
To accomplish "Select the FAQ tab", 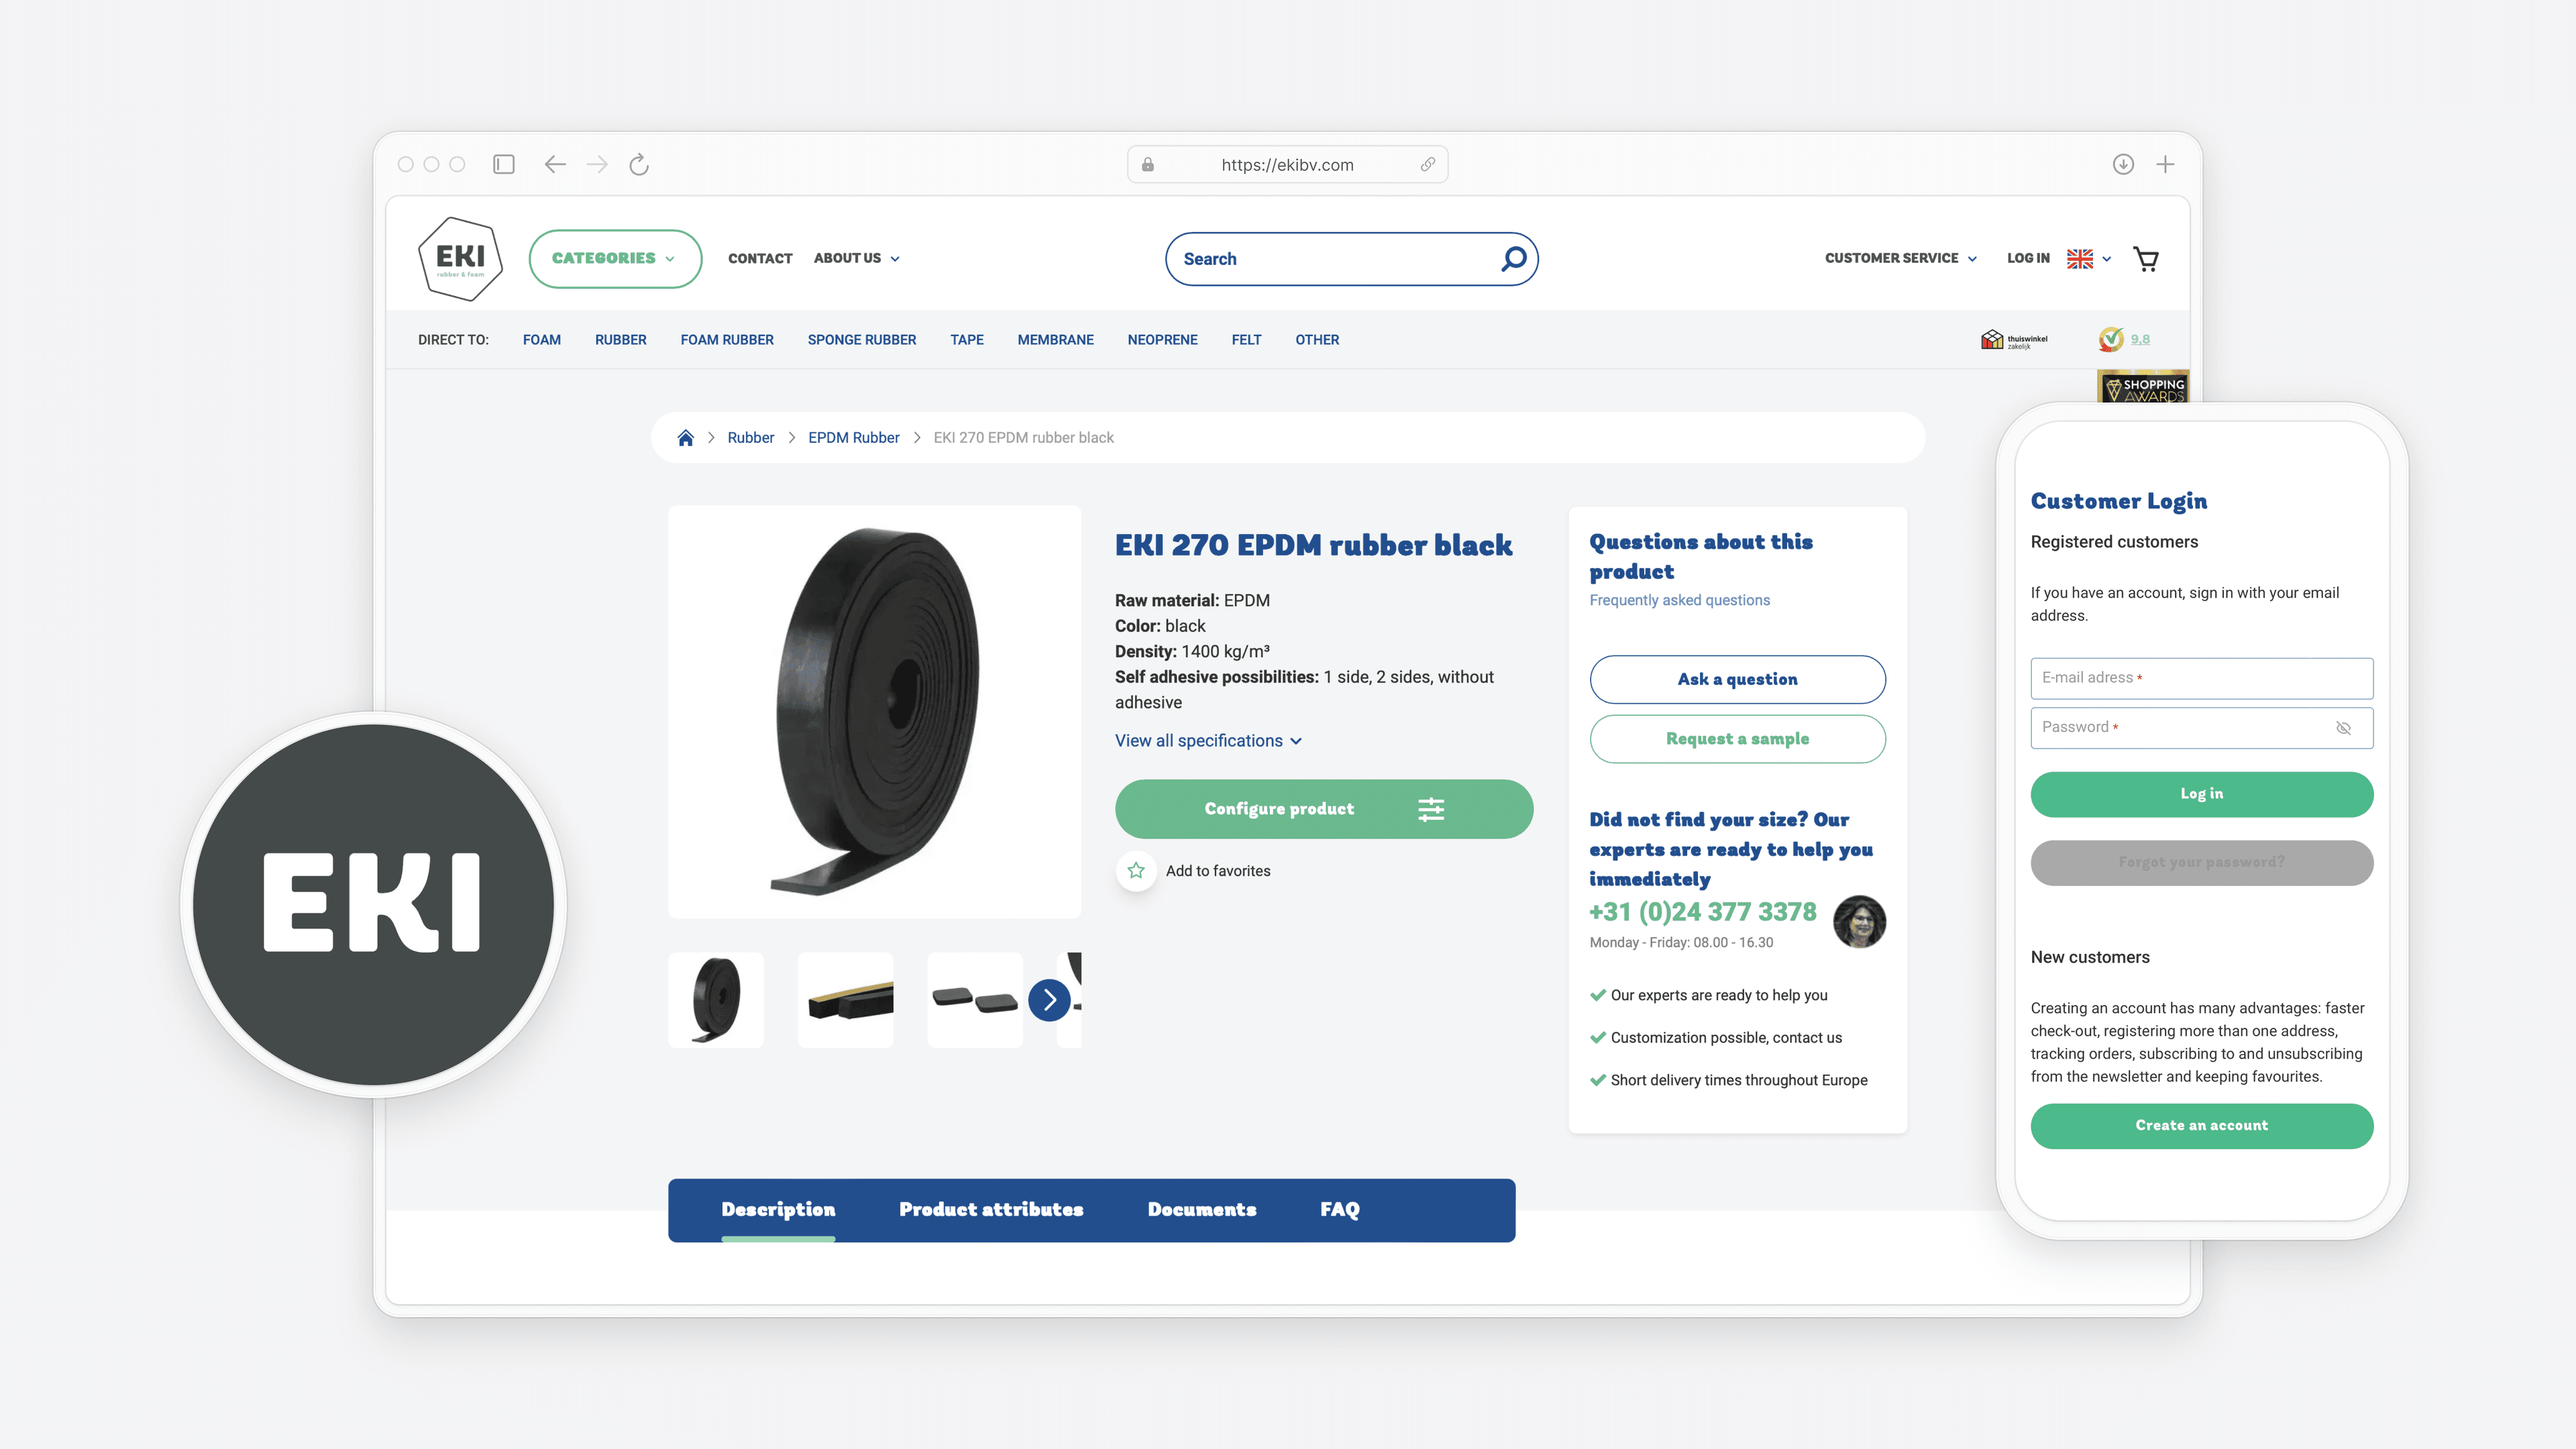I will click(1339, 1209).
